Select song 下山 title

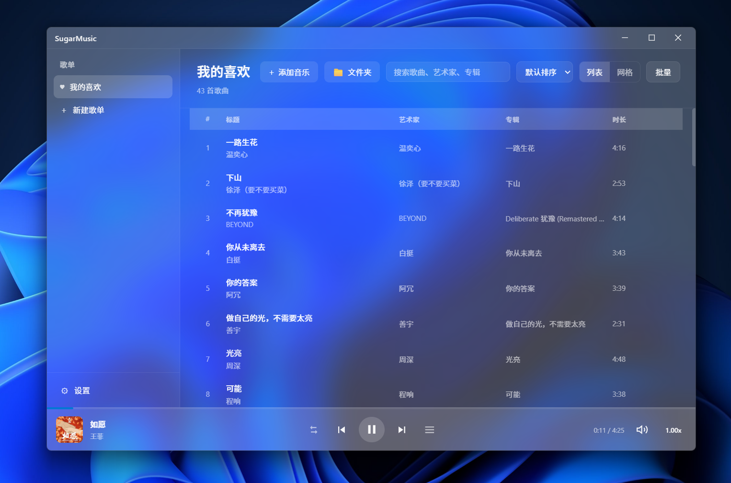[234, 178]
